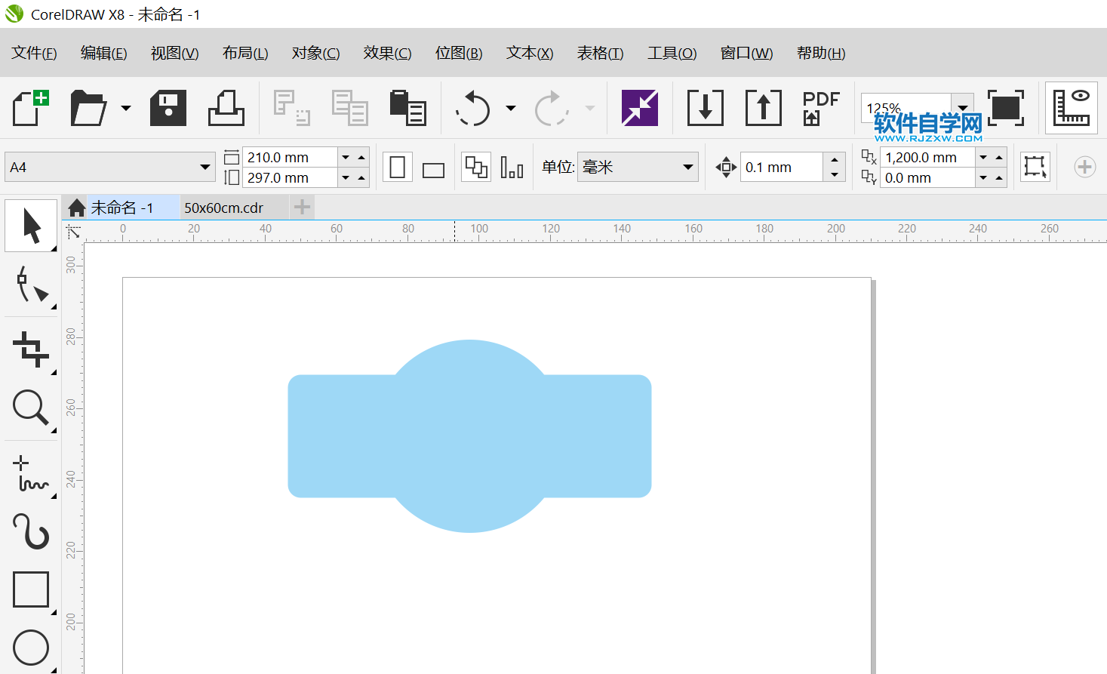This screenshot has width=1107, height=674.
Task: Save the document with floppy disk icon
Action: click(168, 108)
